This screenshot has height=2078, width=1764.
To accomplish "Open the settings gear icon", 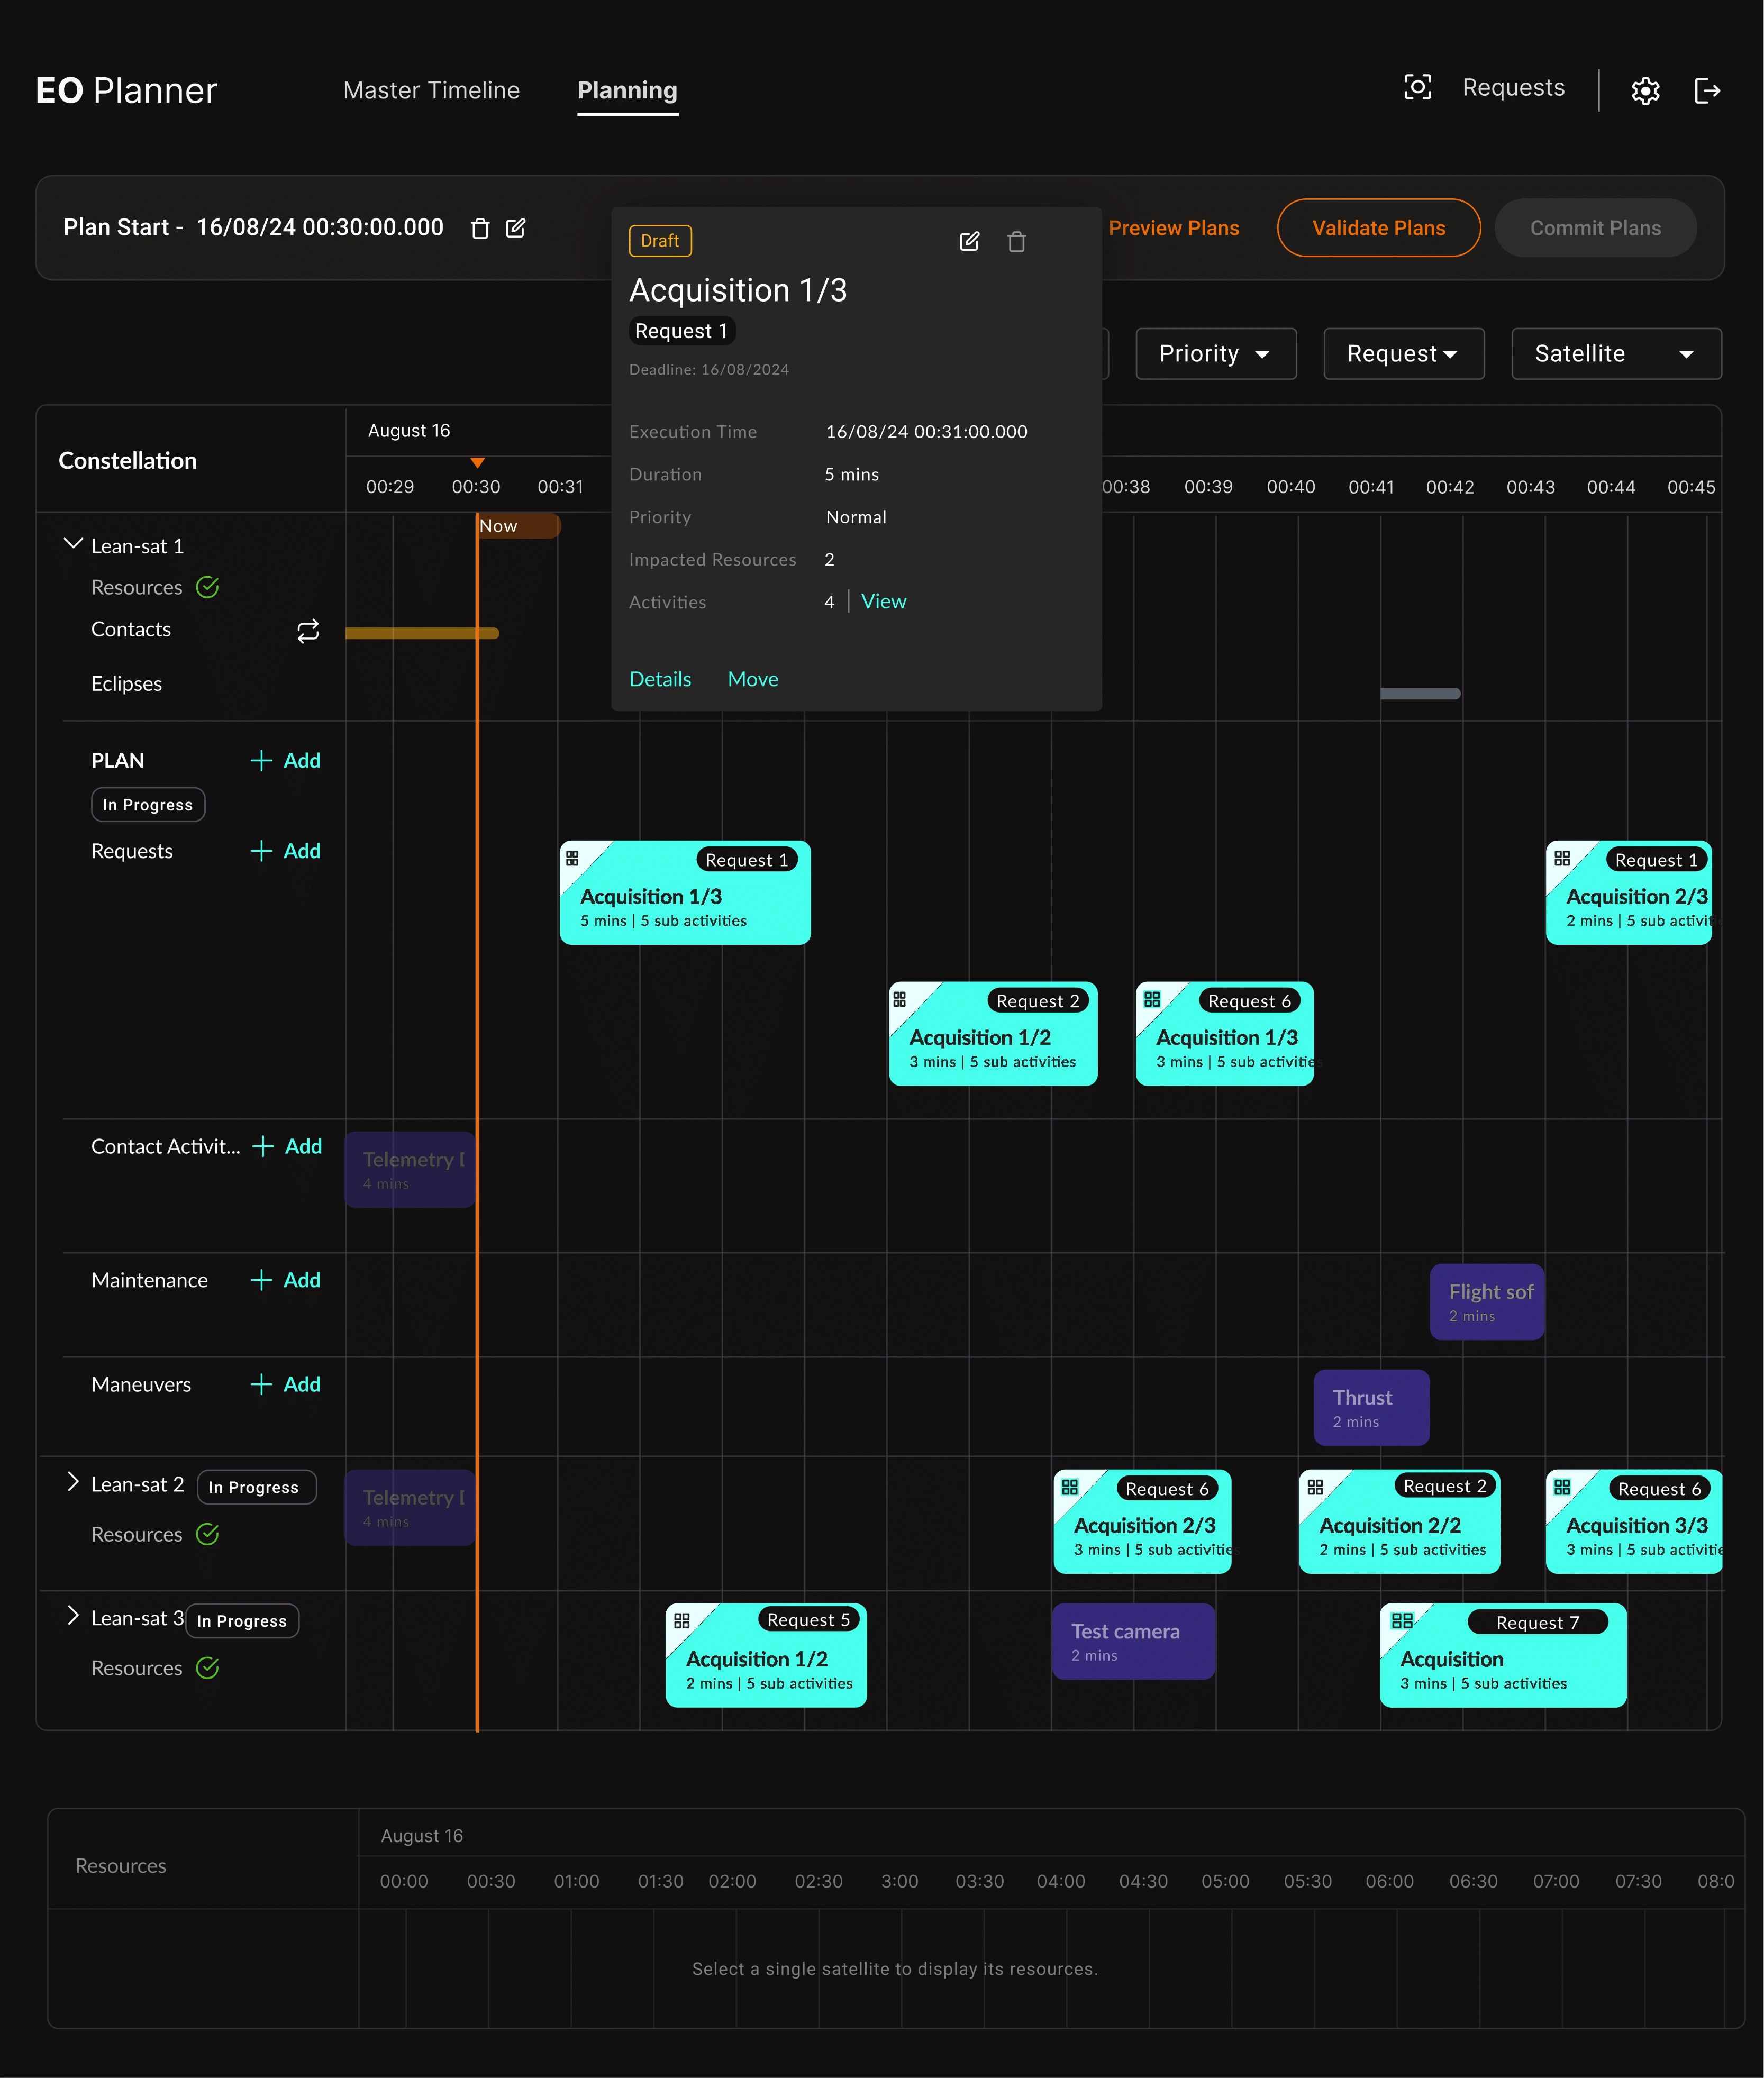I will tap(1645, 91).
